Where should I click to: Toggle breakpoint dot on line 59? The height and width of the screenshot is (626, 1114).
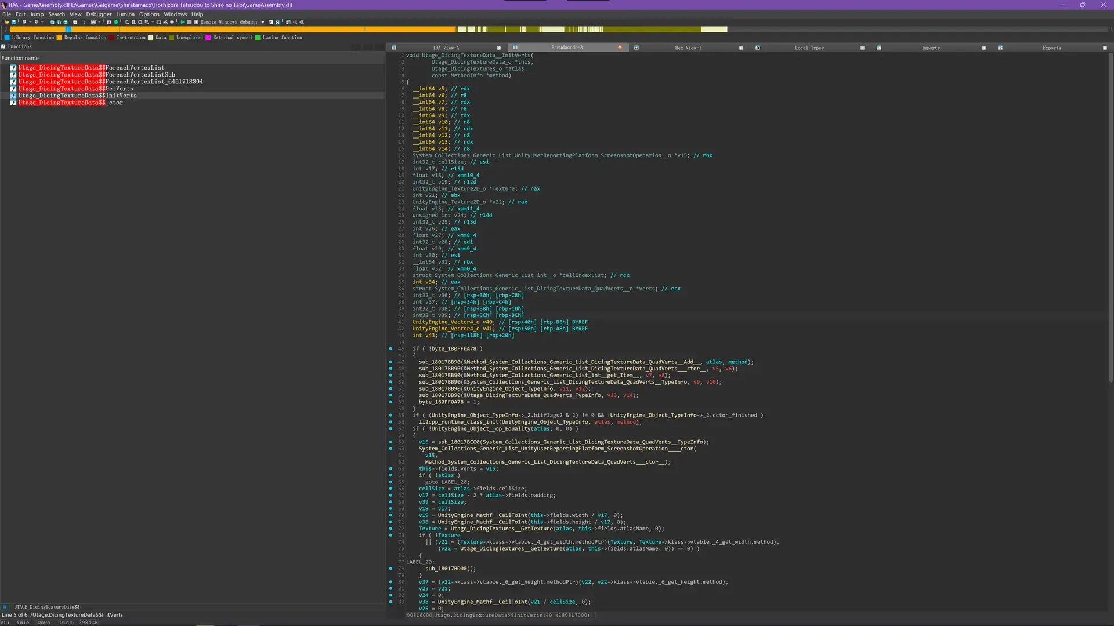coord(390,442)
